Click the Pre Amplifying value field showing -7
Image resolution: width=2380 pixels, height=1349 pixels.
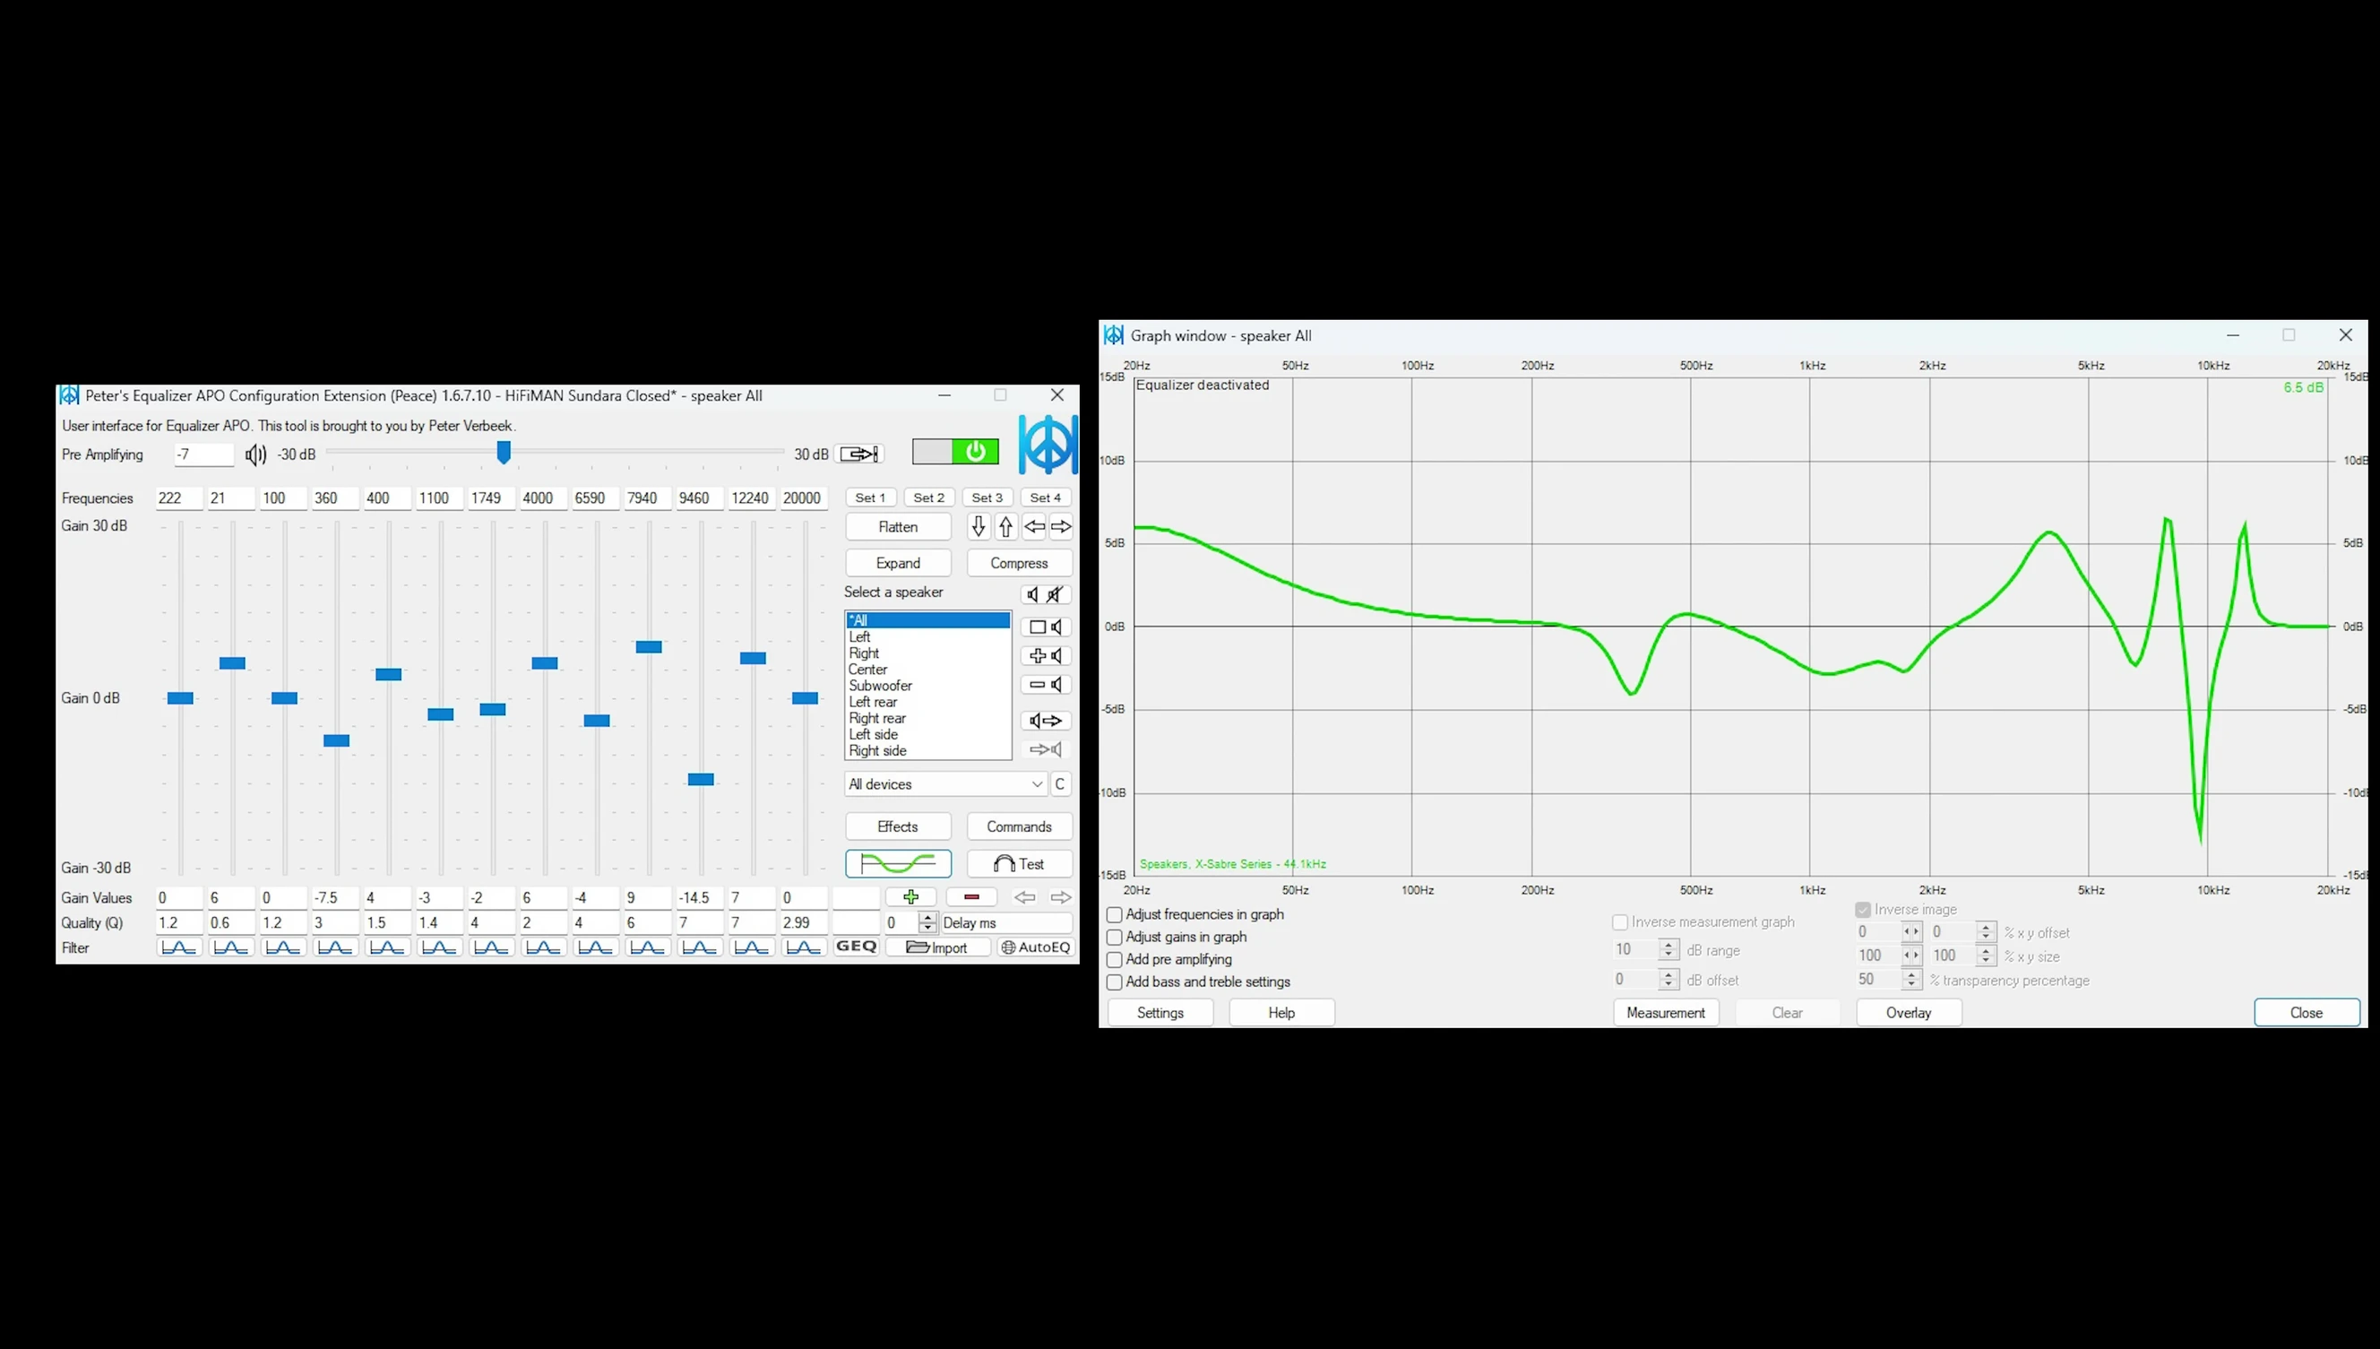point(203,454)
